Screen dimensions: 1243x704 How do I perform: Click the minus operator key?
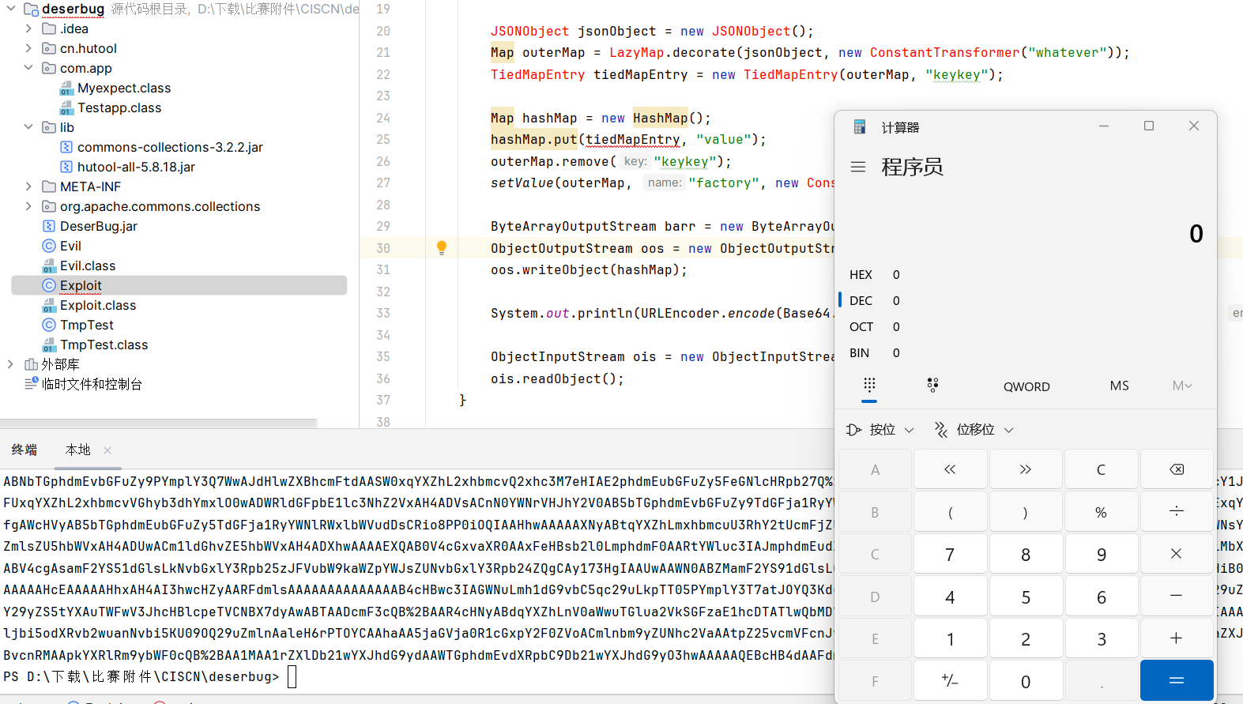[1177, 597]
